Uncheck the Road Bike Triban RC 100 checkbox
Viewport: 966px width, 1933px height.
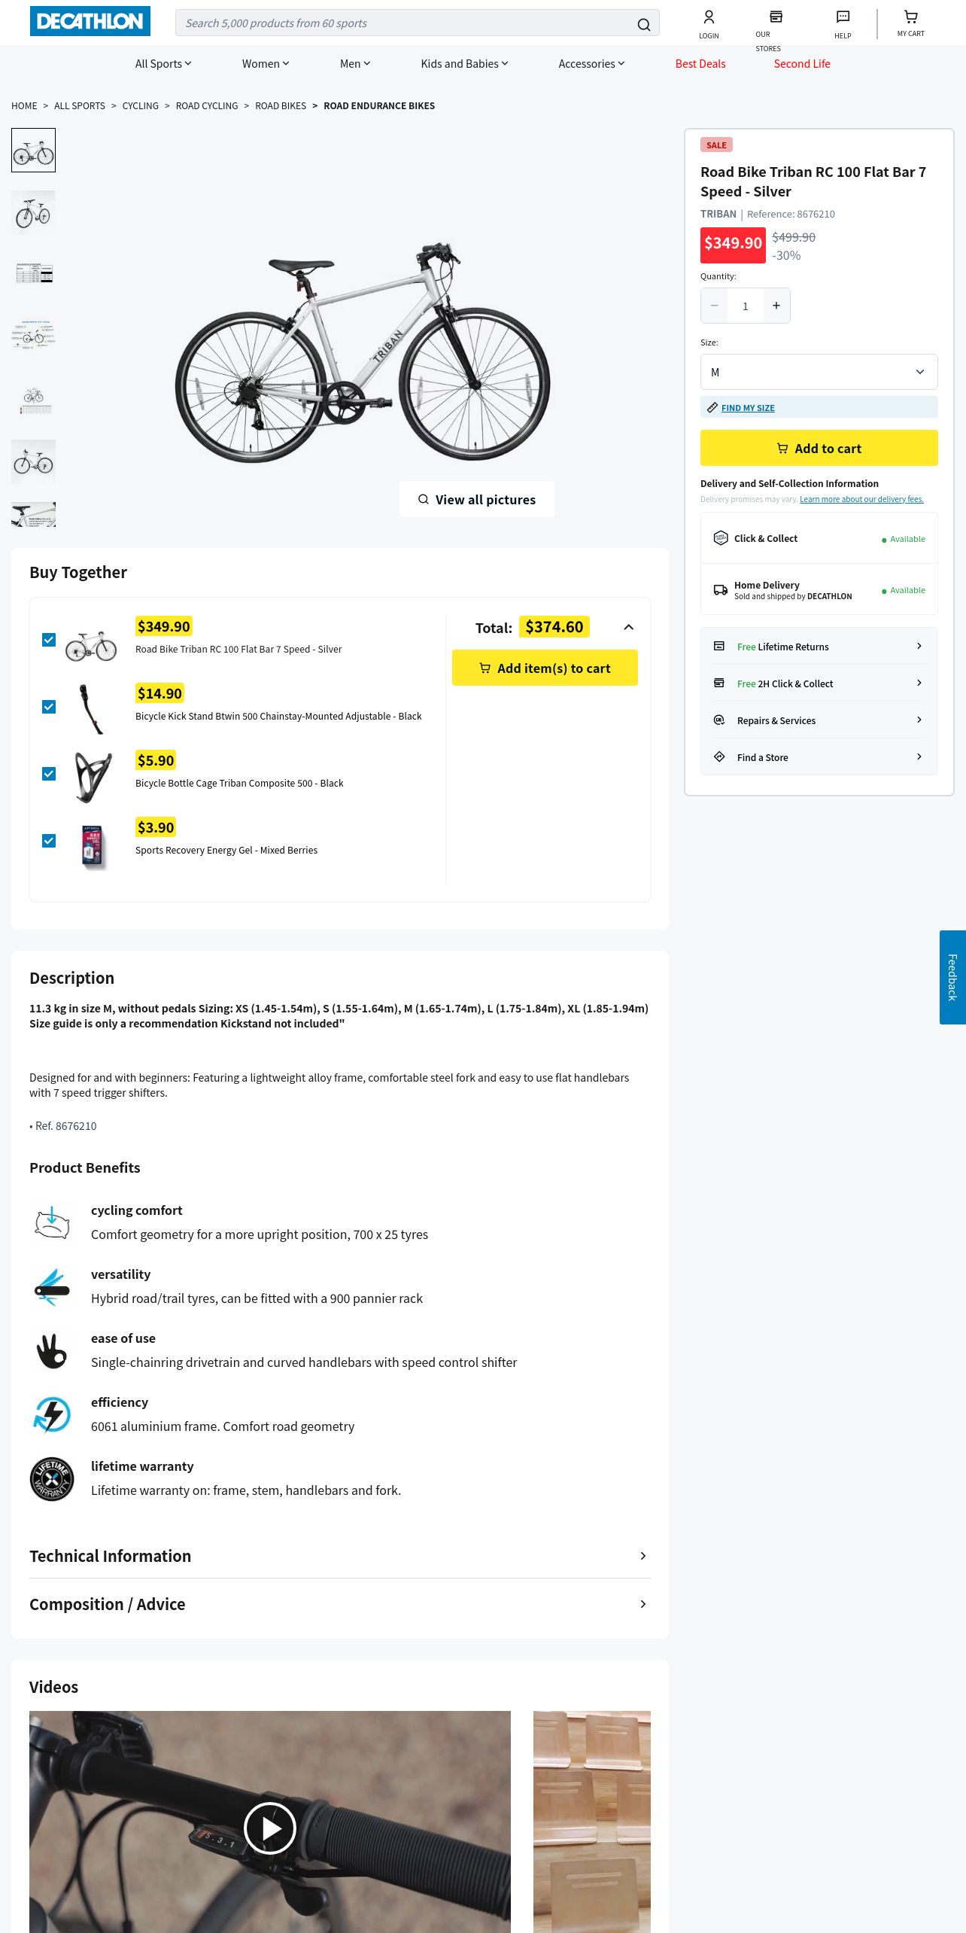pos(49,640)
